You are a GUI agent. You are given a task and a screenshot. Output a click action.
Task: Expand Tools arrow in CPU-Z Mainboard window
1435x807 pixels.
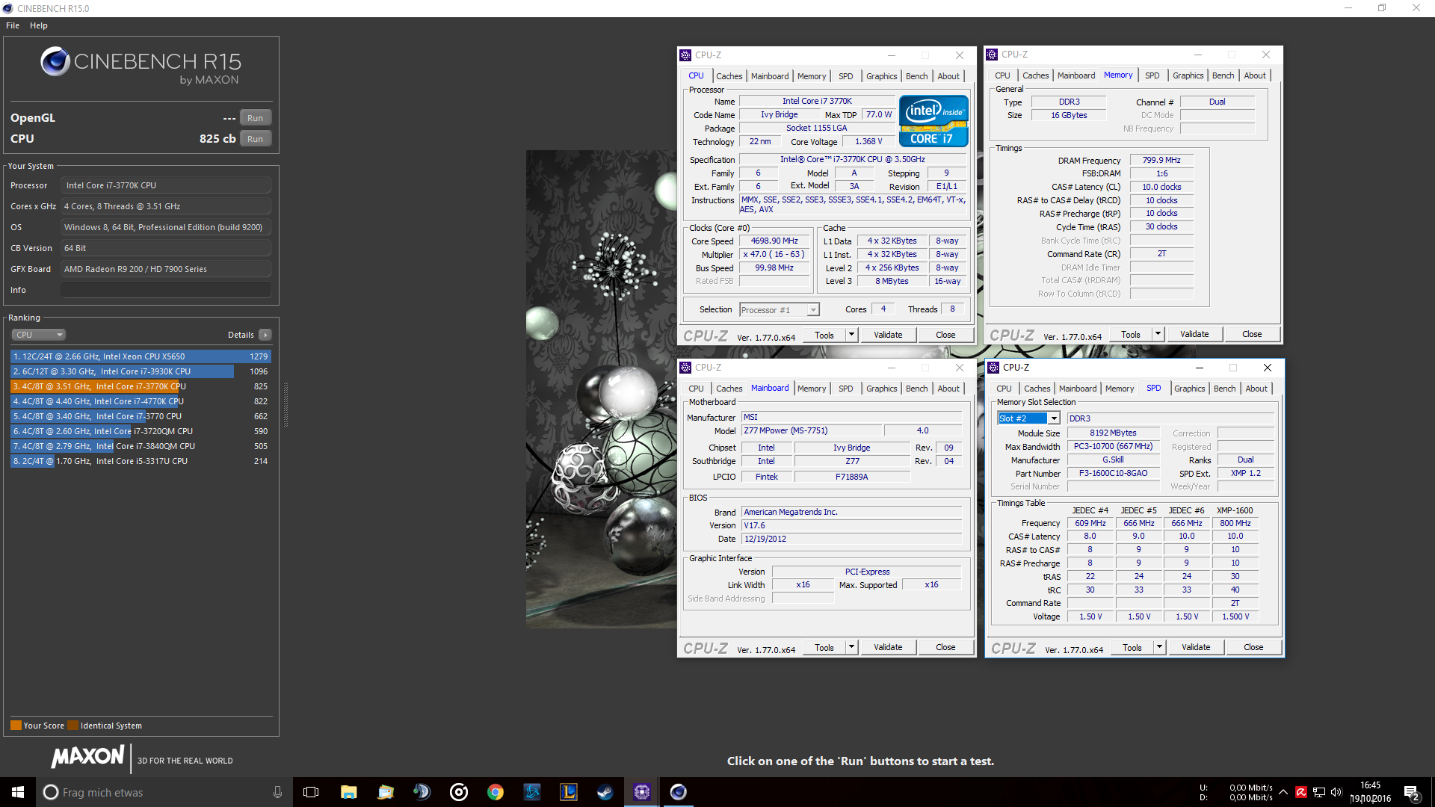[x=851, y=647]
